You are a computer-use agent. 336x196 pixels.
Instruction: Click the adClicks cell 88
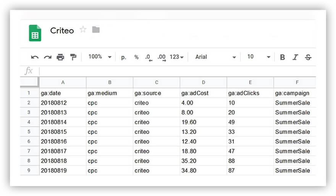(x=250, y=161)
